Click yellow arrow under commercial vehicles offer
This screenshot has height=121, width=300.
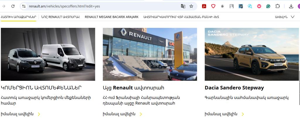39,114
